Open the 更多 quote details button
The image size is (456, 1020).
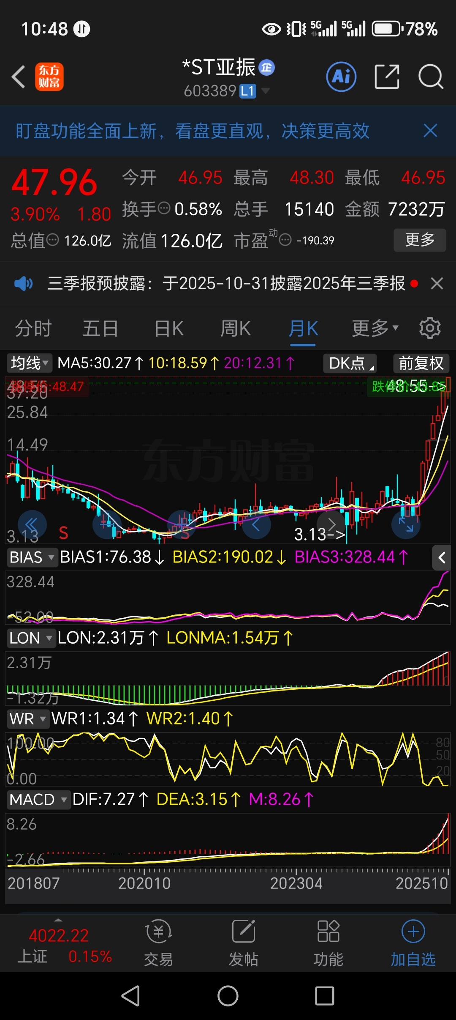420,240
